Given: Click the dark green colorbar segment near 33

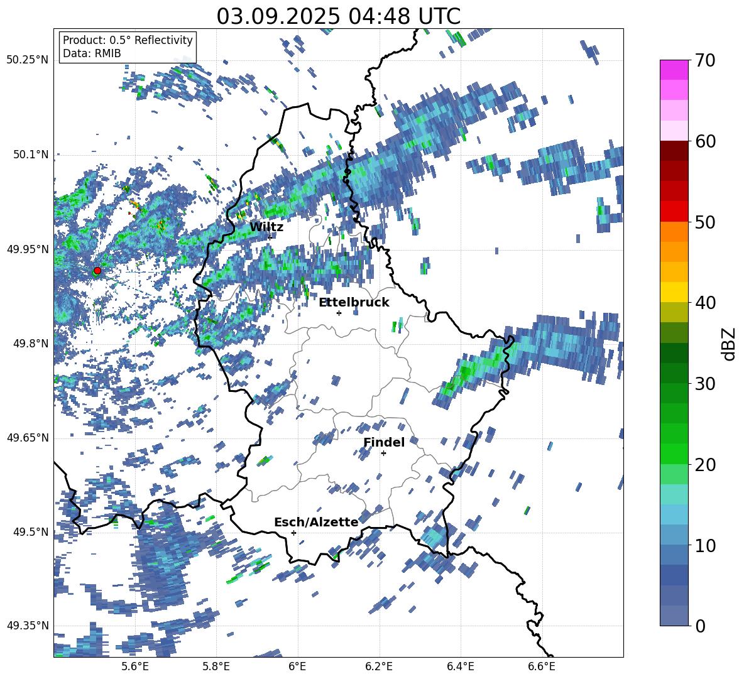Looking at the screenshot, I should pyautogui.click(x=674, y=353).
